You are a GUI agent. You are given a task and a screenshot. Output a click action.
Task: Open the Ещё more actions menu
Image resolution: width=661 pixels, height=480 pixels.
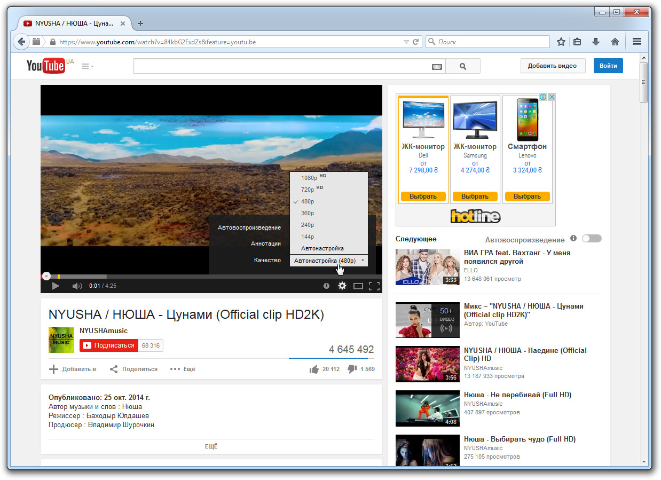point(183,369)
